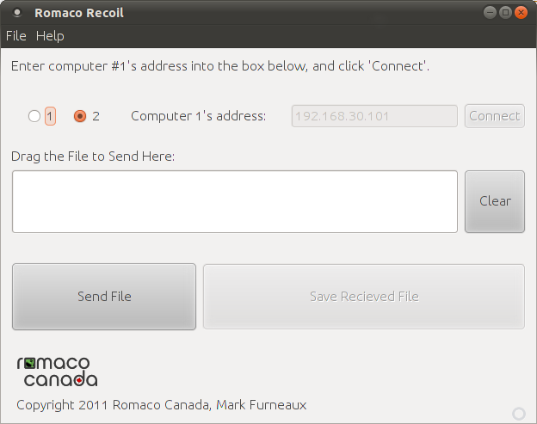Image resolution: width=537 pixels, height=424 pixels.
Task: Click the Copyright 2011 Romaco Canada text
Action: (161, 405)
